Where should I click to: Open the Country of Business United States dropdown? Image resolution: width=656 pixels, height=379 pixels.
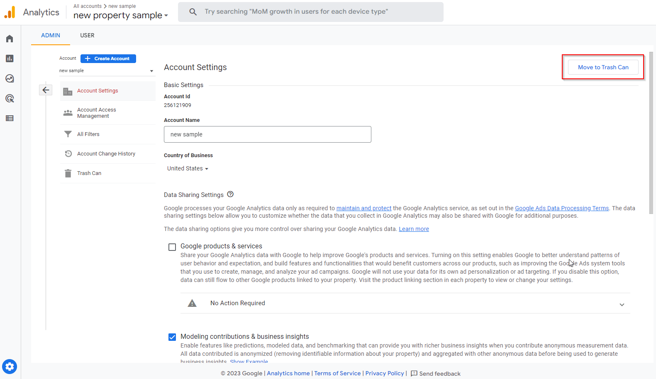188,168
